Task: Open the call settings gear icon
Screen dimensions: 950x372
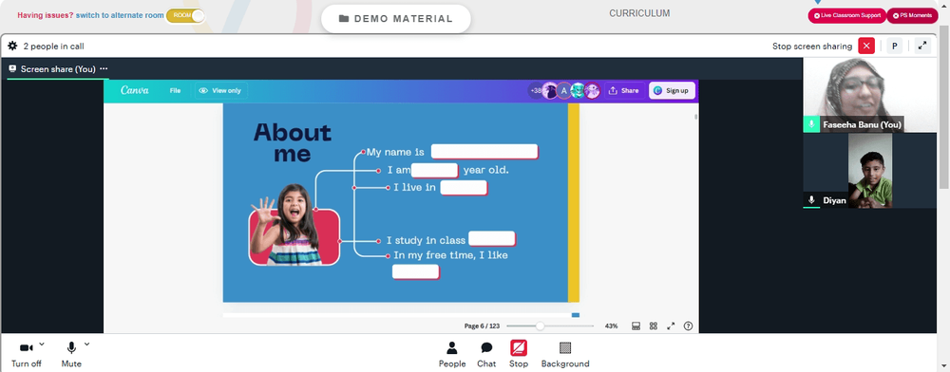Action: point(12,46)
